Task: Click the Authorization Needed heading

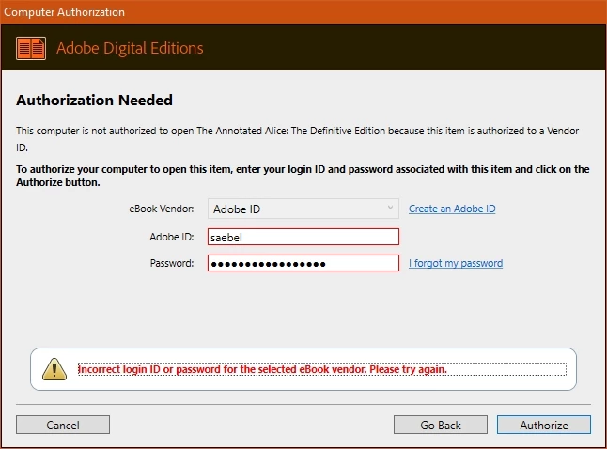Action: 95,101
